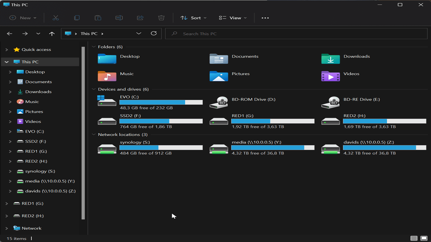Switch to large thumbnails view in status bar

pyautogui.click(x=423, y=238)
